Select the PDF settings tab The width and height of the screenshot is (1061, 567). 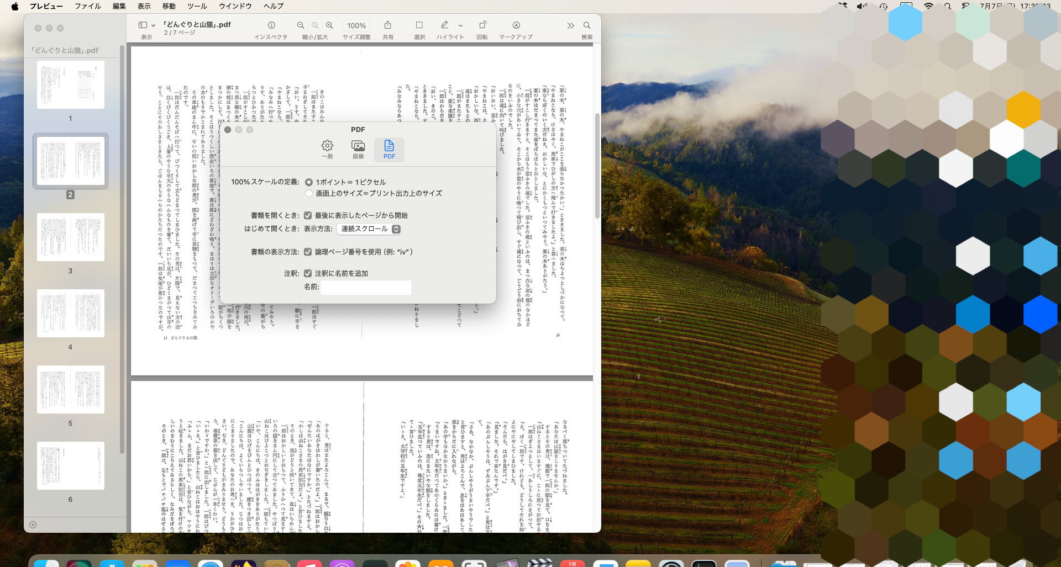[389, 150]
